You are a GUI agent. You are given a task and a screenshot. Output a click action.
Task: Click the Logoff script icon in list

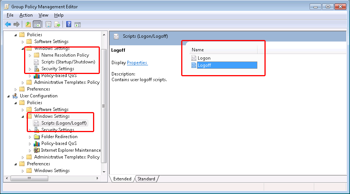tap(194, 65)
